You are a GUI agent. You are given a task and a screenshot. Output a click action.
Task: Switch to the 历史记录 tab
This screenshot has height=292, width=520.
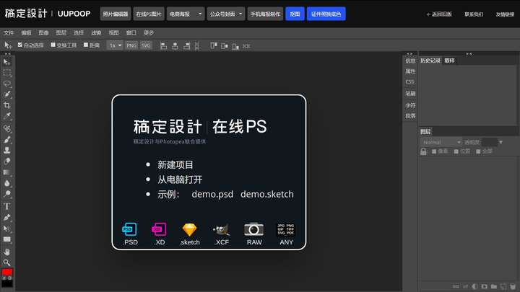(x=430, y=61)
